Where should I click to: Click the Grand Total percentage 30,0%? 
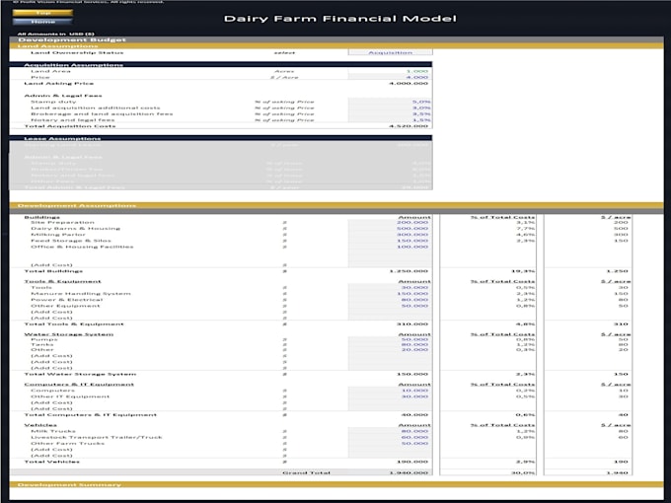[523, 472]
